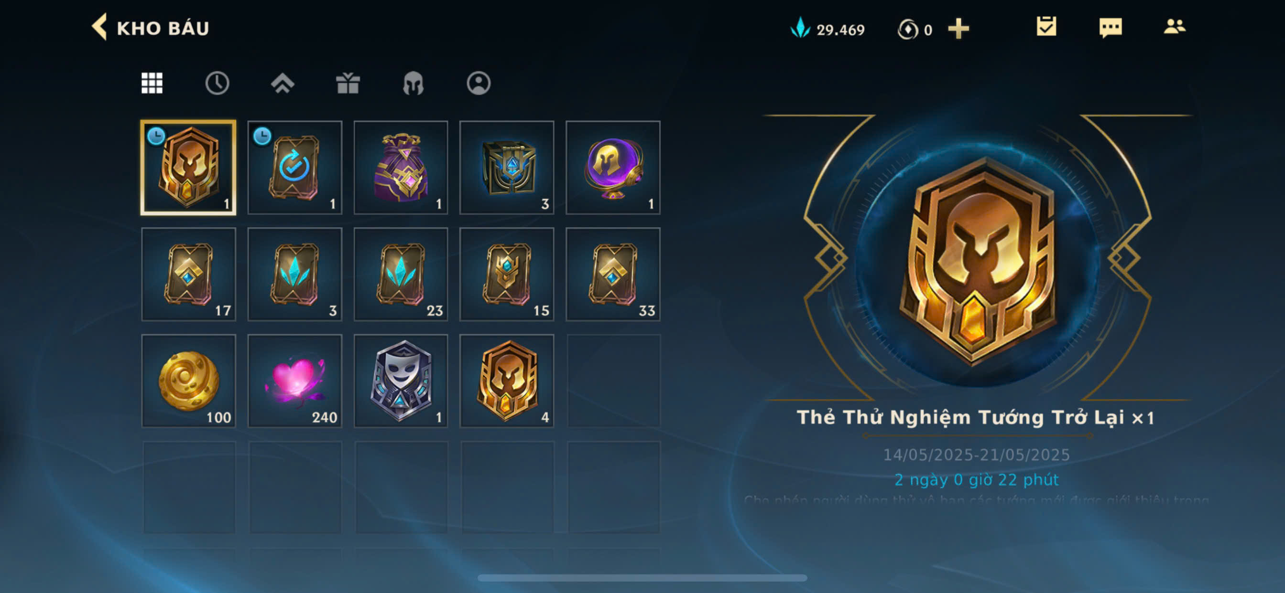Select the gold coin item with 100
Screen dimensions: 1285x593
point(188,381)
